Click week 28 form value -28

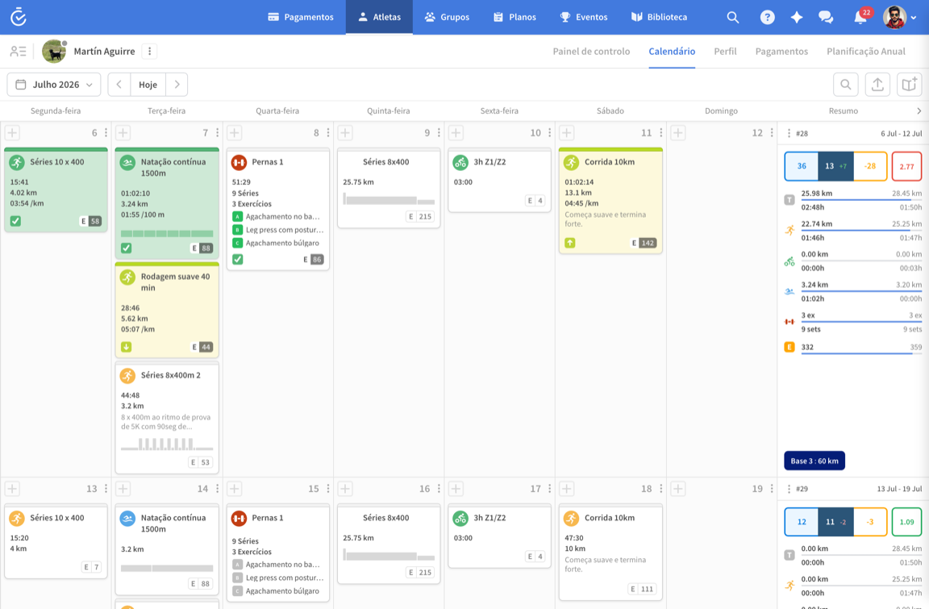(870, 166)
